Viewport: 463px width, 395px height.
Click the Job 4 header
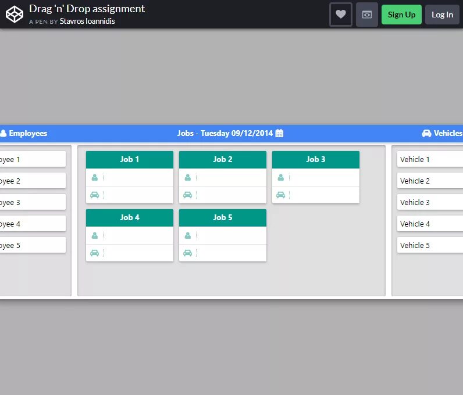click(x=130, y=218)
